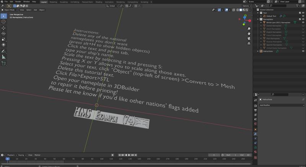Switch to Material Preview shading
The width and height of the screenshot is (306, 167).
pyautogui.click(x=244, y=10)
